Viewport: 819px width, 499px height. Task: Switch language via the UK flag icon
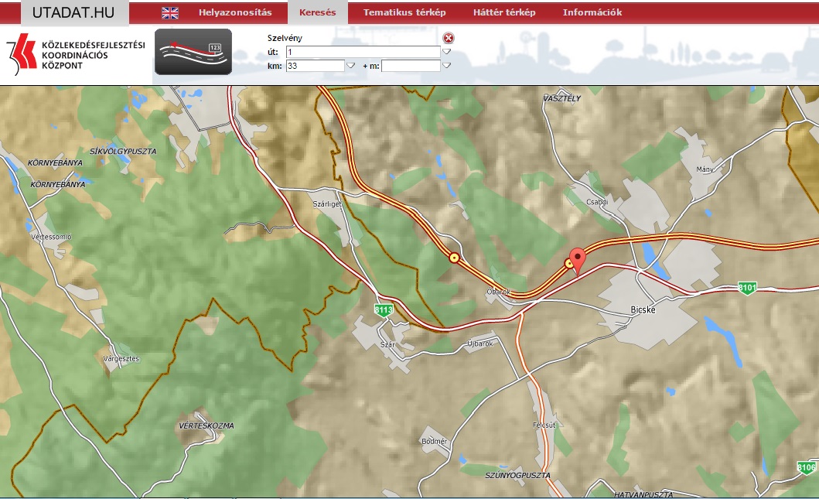[169, 12]
